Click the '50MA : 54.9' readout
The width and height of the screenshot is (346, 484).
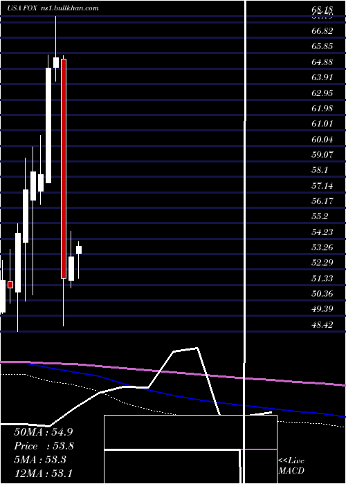pos(44,432)
